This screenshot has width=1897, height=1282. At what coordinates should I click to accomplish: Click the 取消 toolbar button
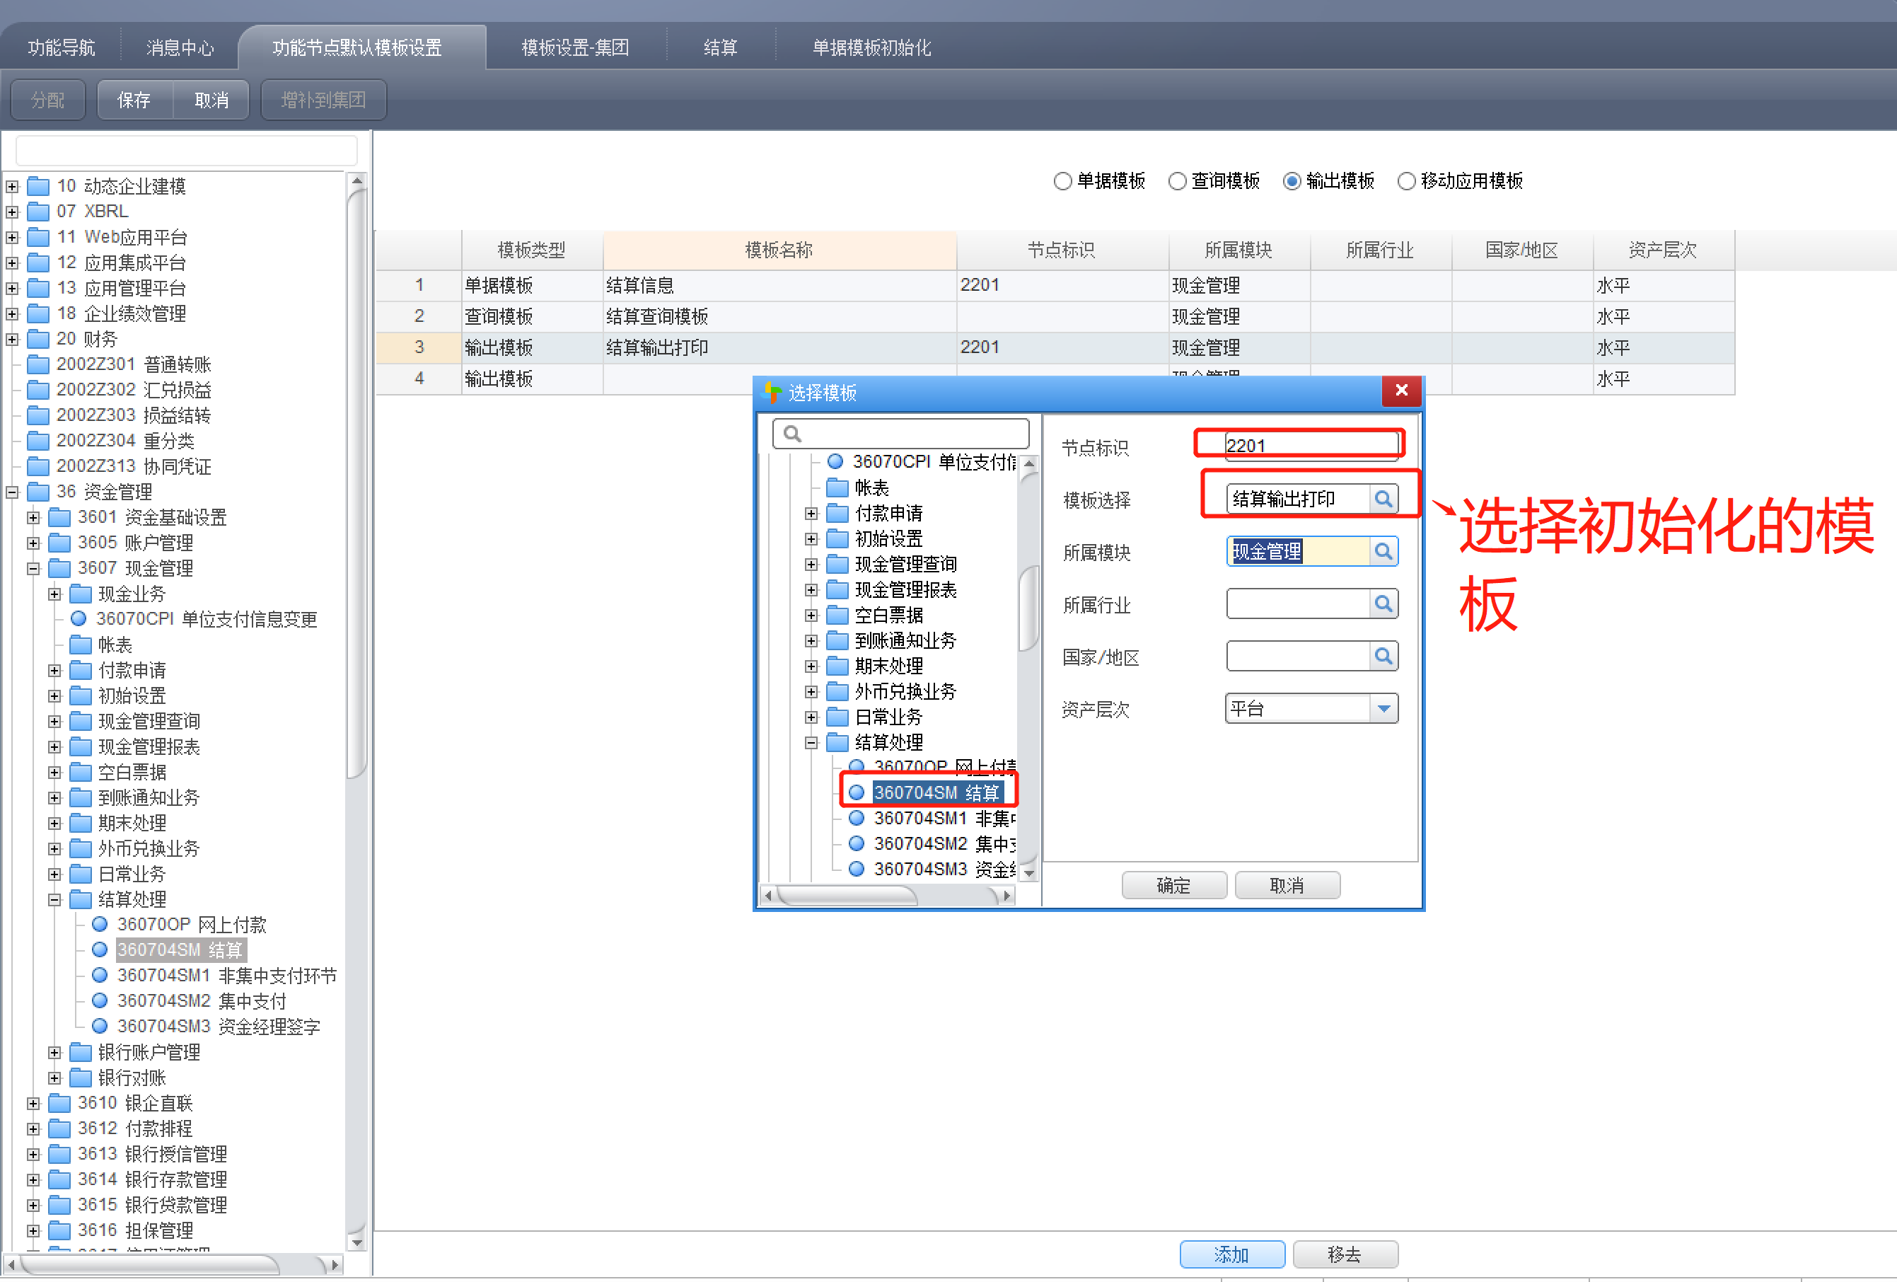[x=211, y=100]
